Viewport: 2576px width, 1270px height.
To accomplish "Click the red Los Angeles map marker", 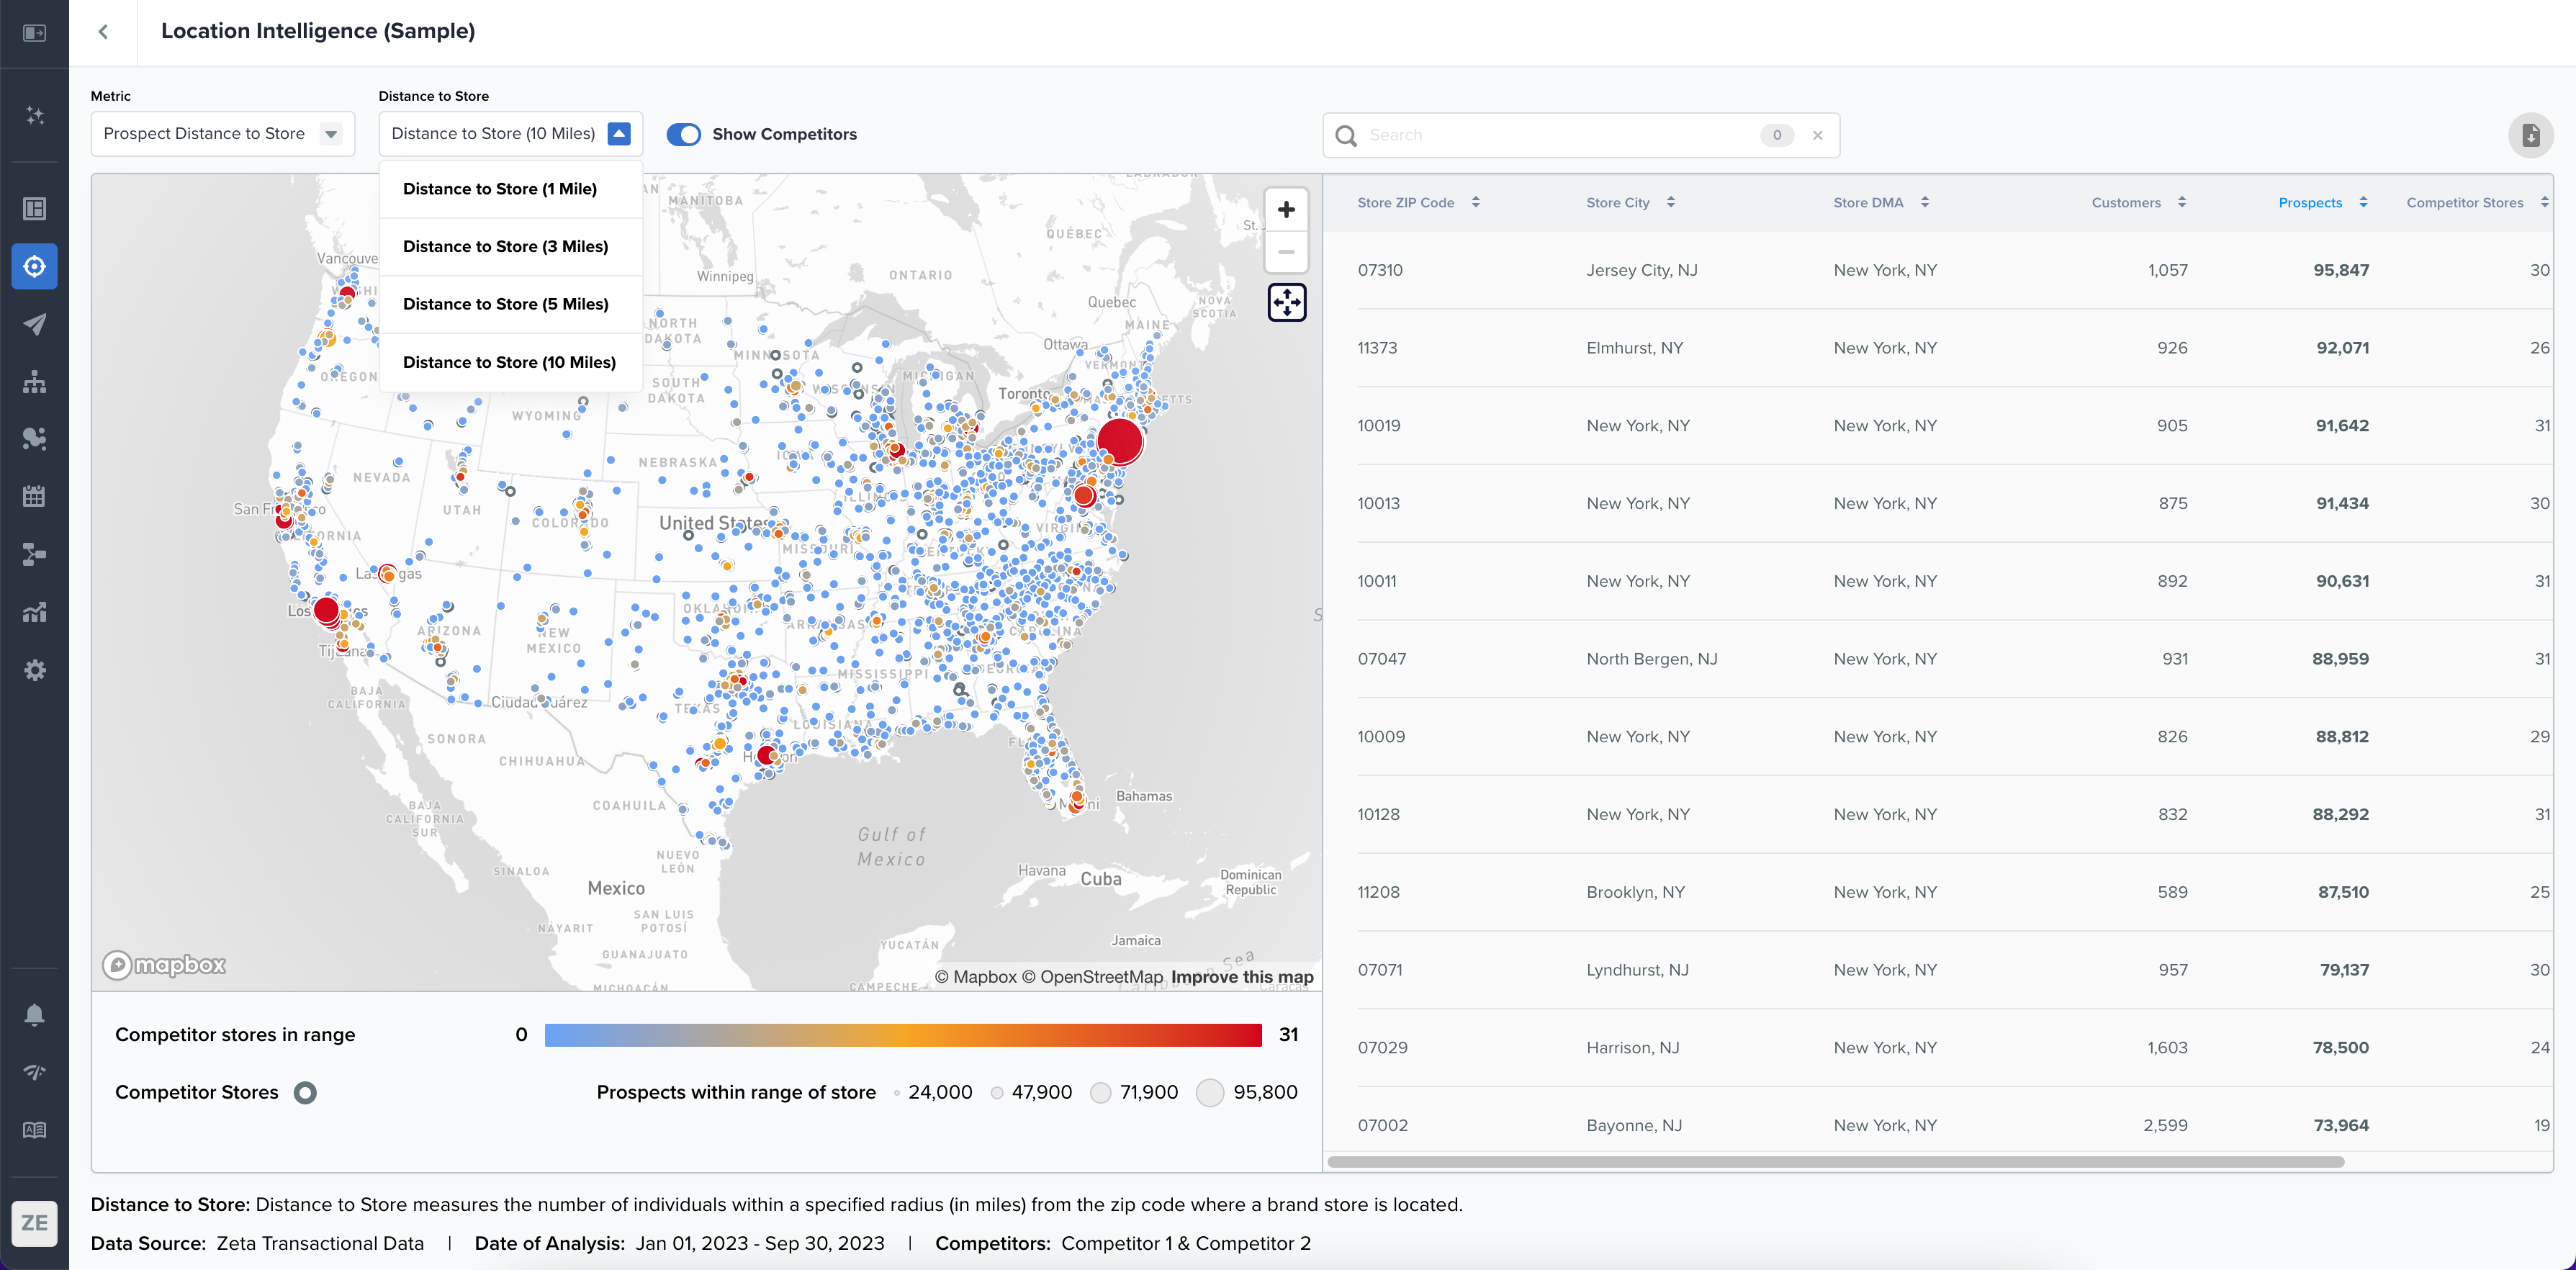I will 326,610.
